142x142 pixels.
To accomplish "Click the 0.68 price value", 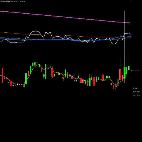I will 135,88.
